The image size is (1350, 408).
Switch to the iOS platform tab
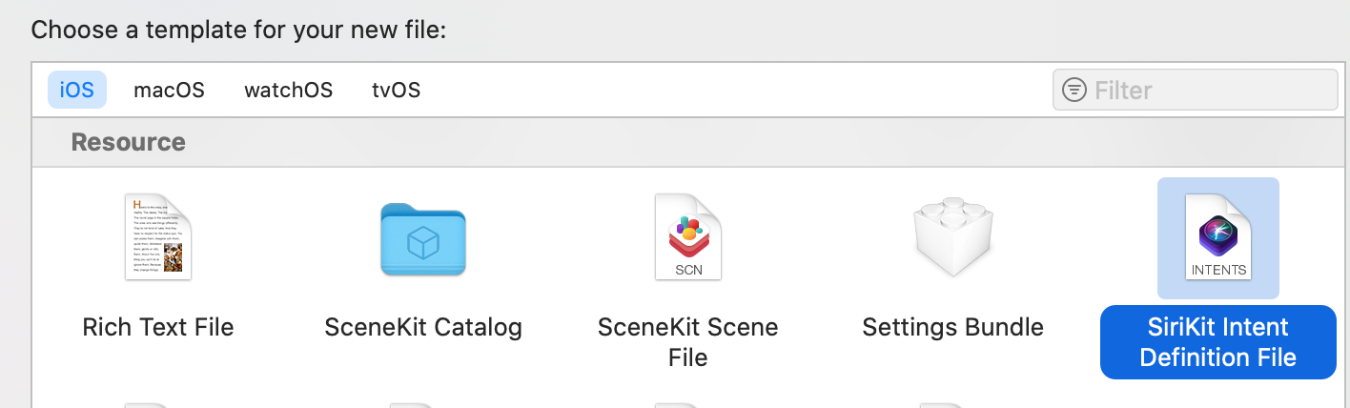coord(77,90)
